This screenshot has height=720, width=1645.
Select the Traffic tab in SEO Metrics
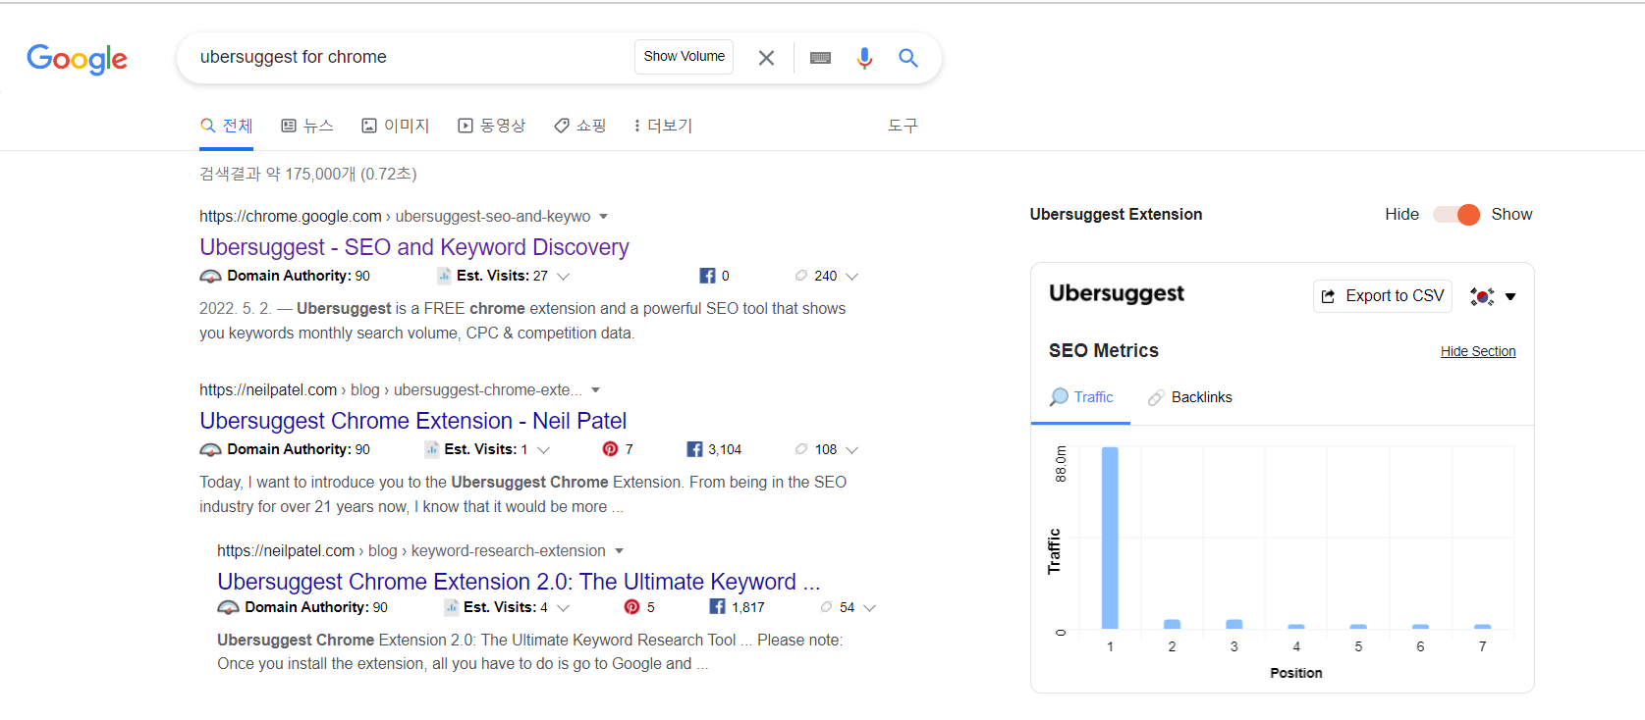click(1081, 397)
